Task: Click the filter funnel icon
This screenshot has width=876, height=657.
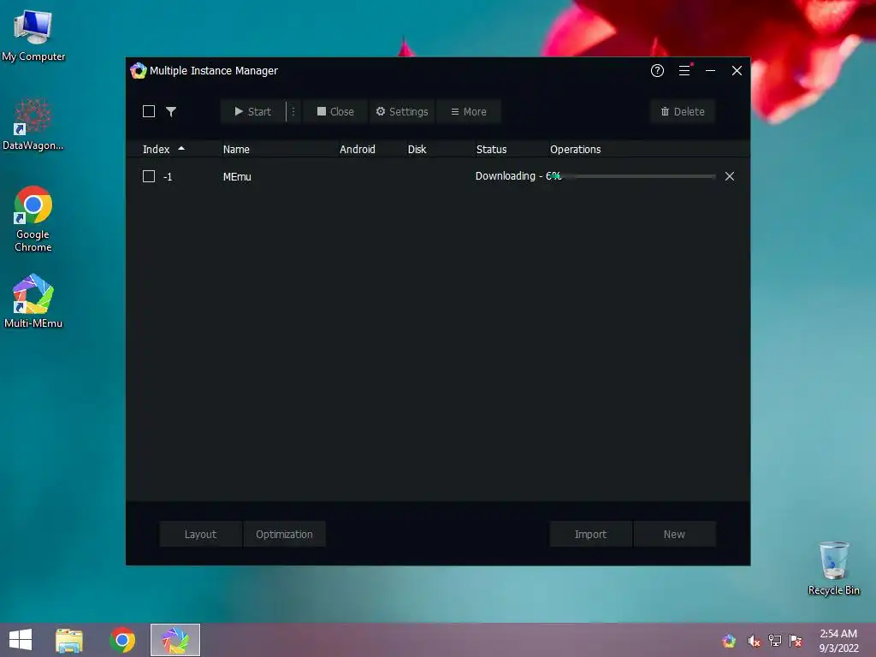Action: (171, 112)
